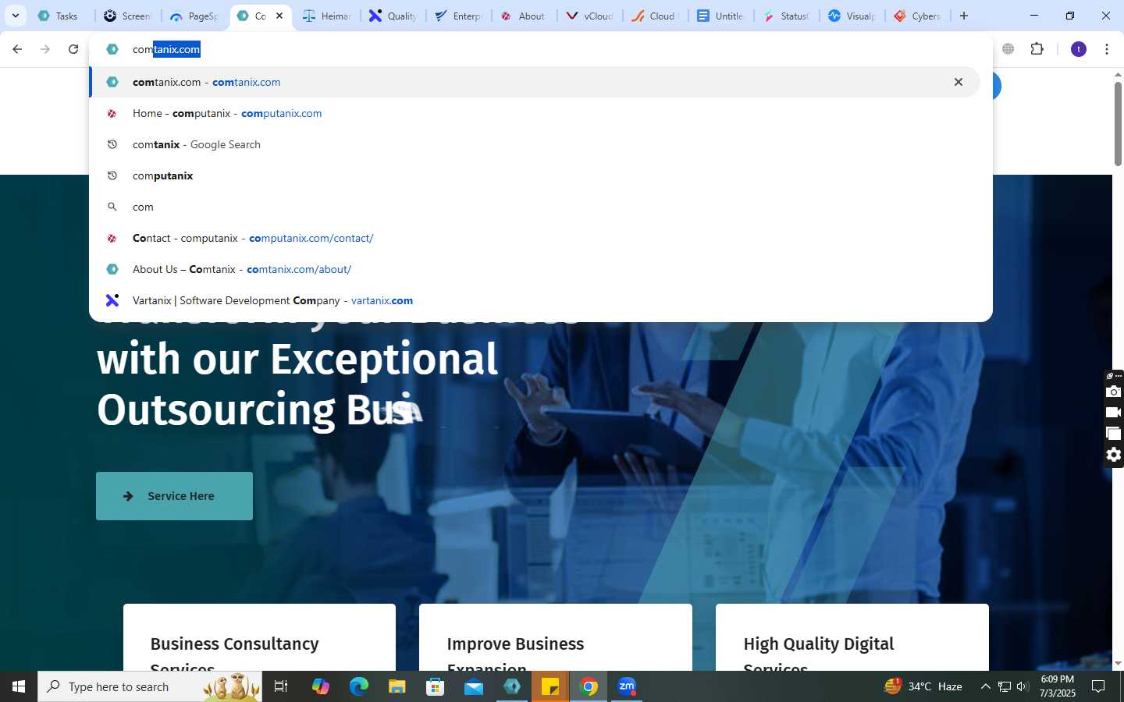Open the Heimdal browser tab
The height and width of the screenshot is (702, 1124).
coord(326,16)
